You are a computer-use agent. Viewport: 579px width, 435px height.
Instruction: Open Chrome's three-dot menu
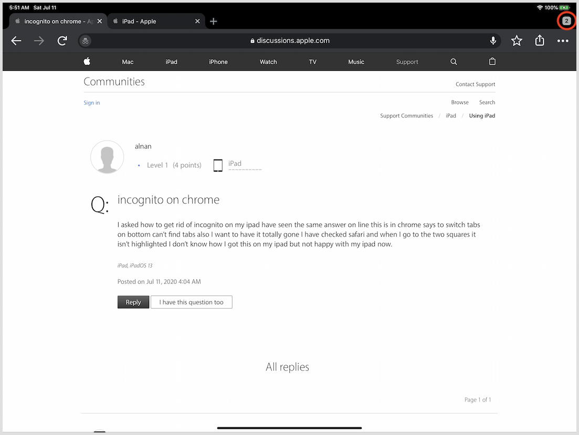tap(563, 40)
